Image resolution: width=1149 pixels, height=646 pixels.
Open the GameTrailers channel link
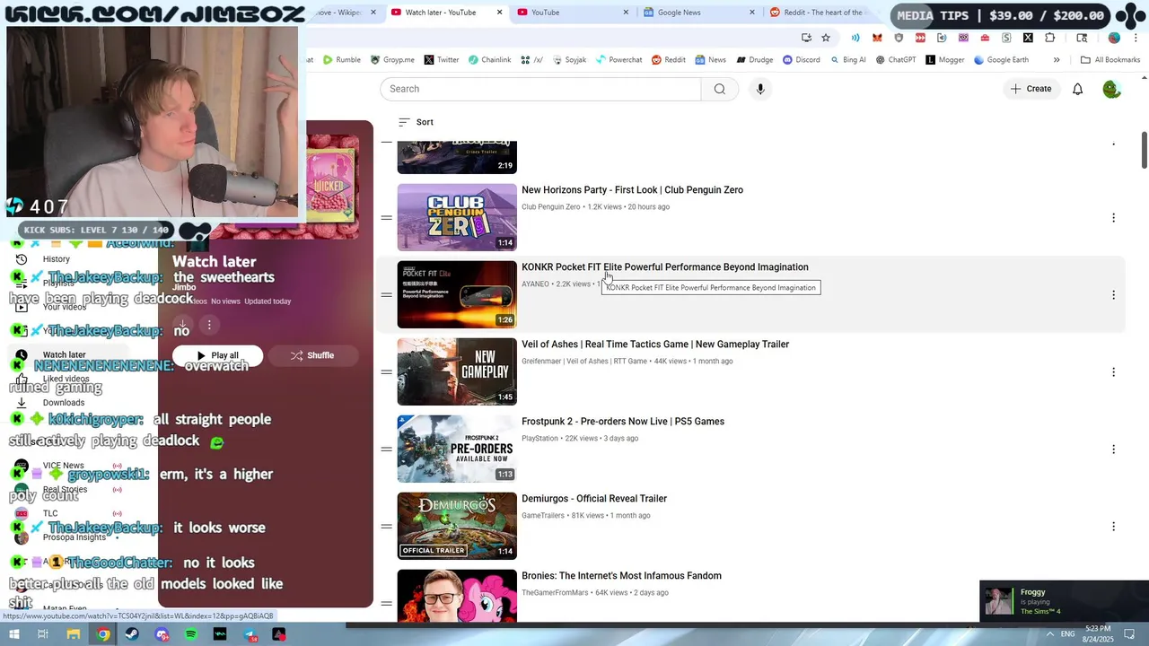[x=543, y=516]
